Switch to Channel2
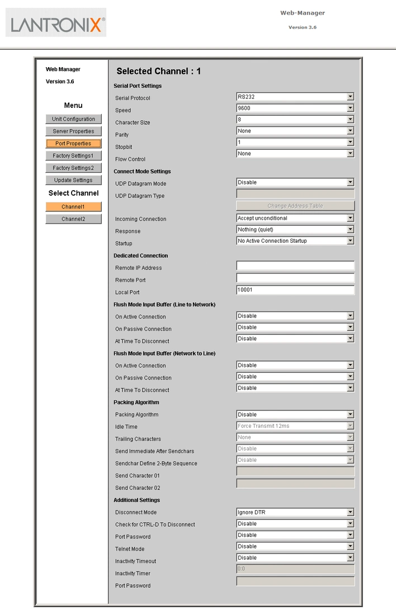Viewport: 396px width, 615px height. pyautogui.click(x=73, y=219)
